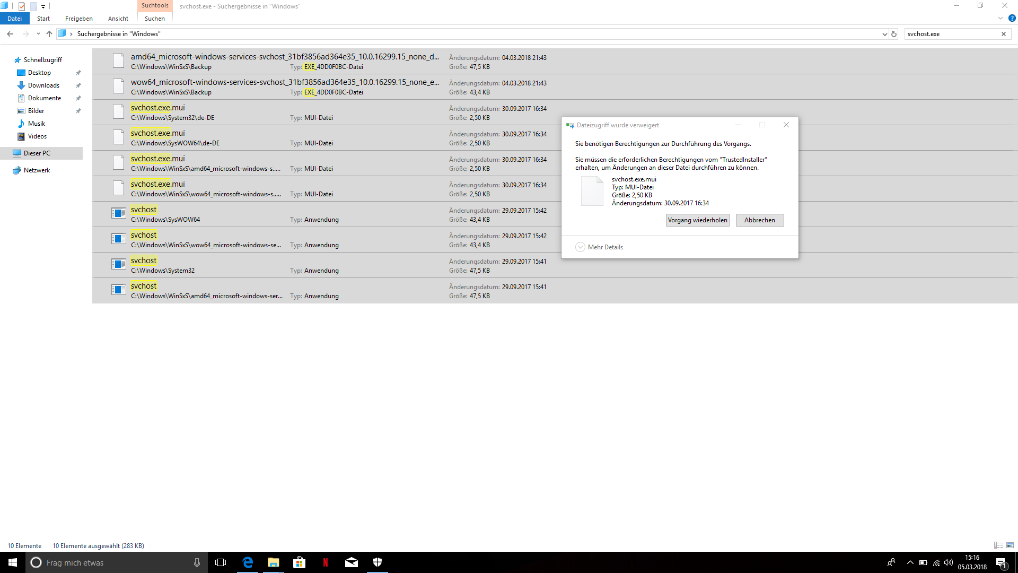Expand Mehr Details in dialog

(x=599, y=247)
